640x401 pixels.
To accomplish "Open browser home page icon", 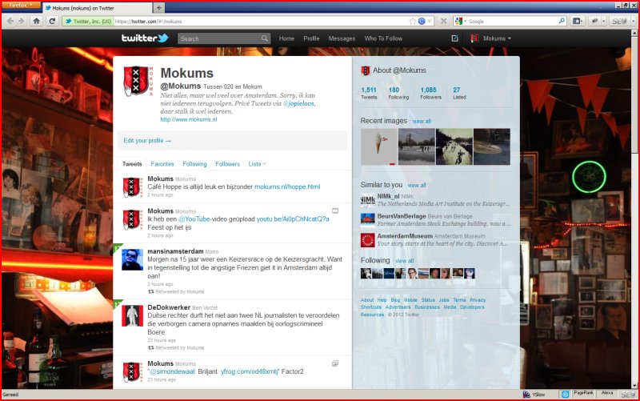I will pos(36,22).
